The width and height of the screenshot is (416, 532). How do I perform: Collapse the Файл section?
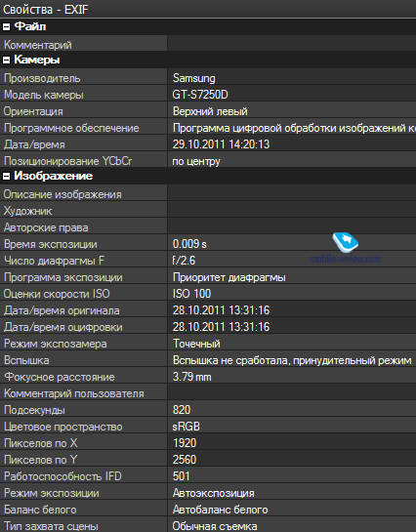point(6,27)
